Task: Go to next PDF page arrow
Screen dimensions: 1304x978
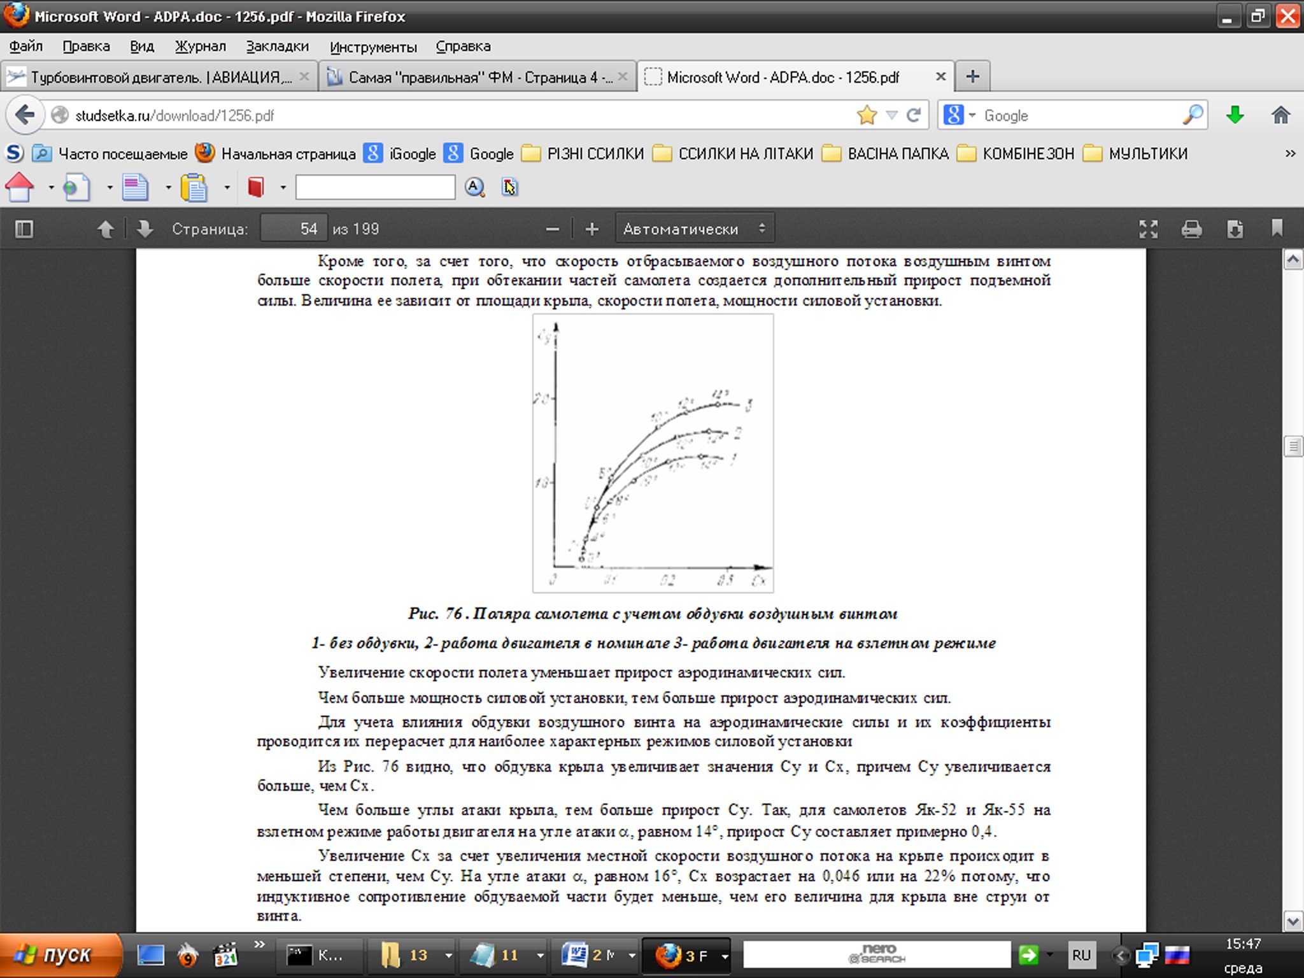Action: click(x=145, y=229)
